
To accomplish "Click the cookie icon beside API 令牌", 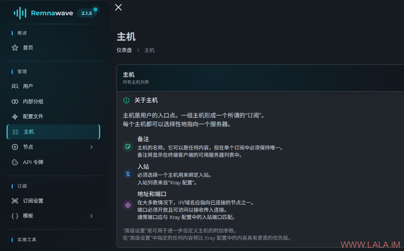I will [x=15, y=162].
